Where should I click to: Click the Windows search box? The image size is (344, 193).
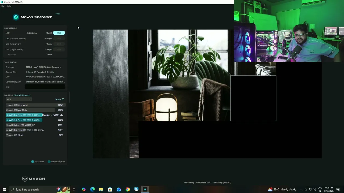(39, 190)
